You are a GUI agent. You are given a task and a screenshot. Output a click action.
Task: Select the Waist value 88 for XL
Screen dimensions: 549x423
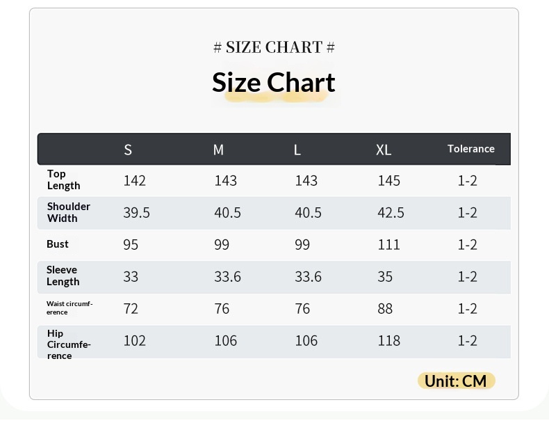[x=385, y=309]
